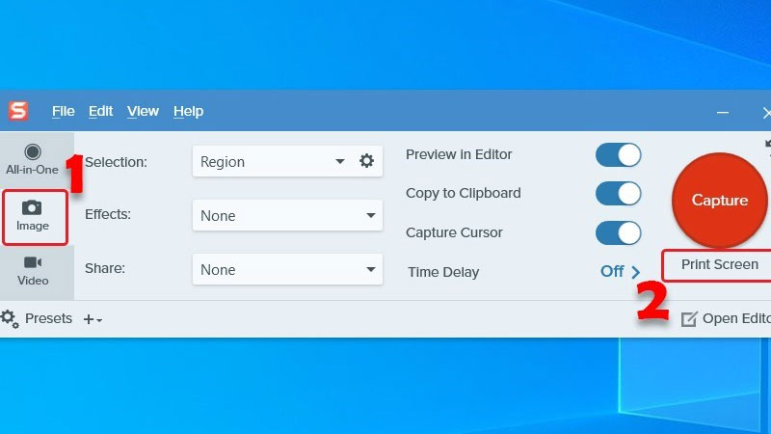771x434 pixels.
Task: Click the red Capture button
Action: point(719,201)
